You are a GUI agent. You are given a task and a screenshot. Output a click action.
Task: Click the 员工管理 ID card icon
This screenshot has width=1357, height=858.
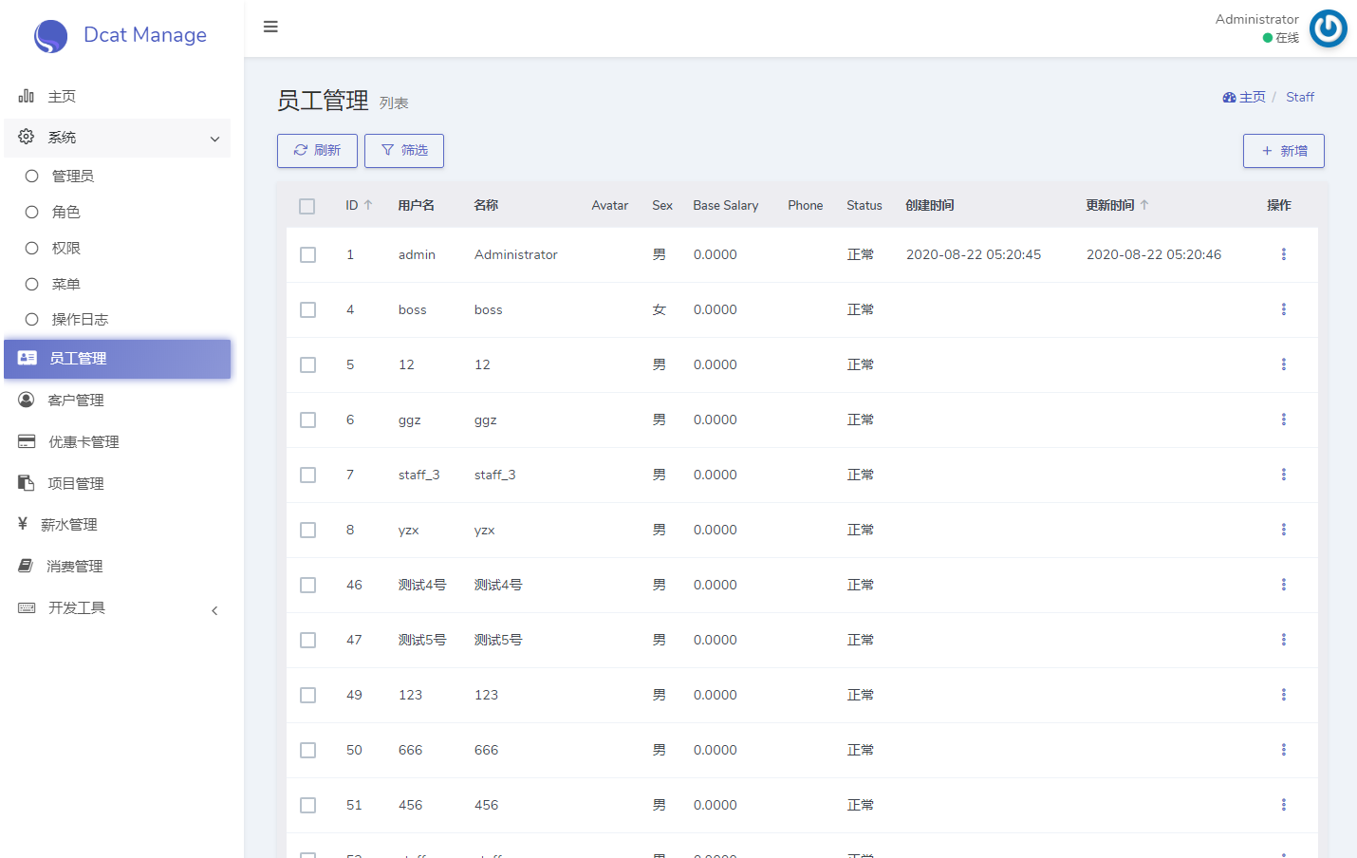tap(28, 358)
